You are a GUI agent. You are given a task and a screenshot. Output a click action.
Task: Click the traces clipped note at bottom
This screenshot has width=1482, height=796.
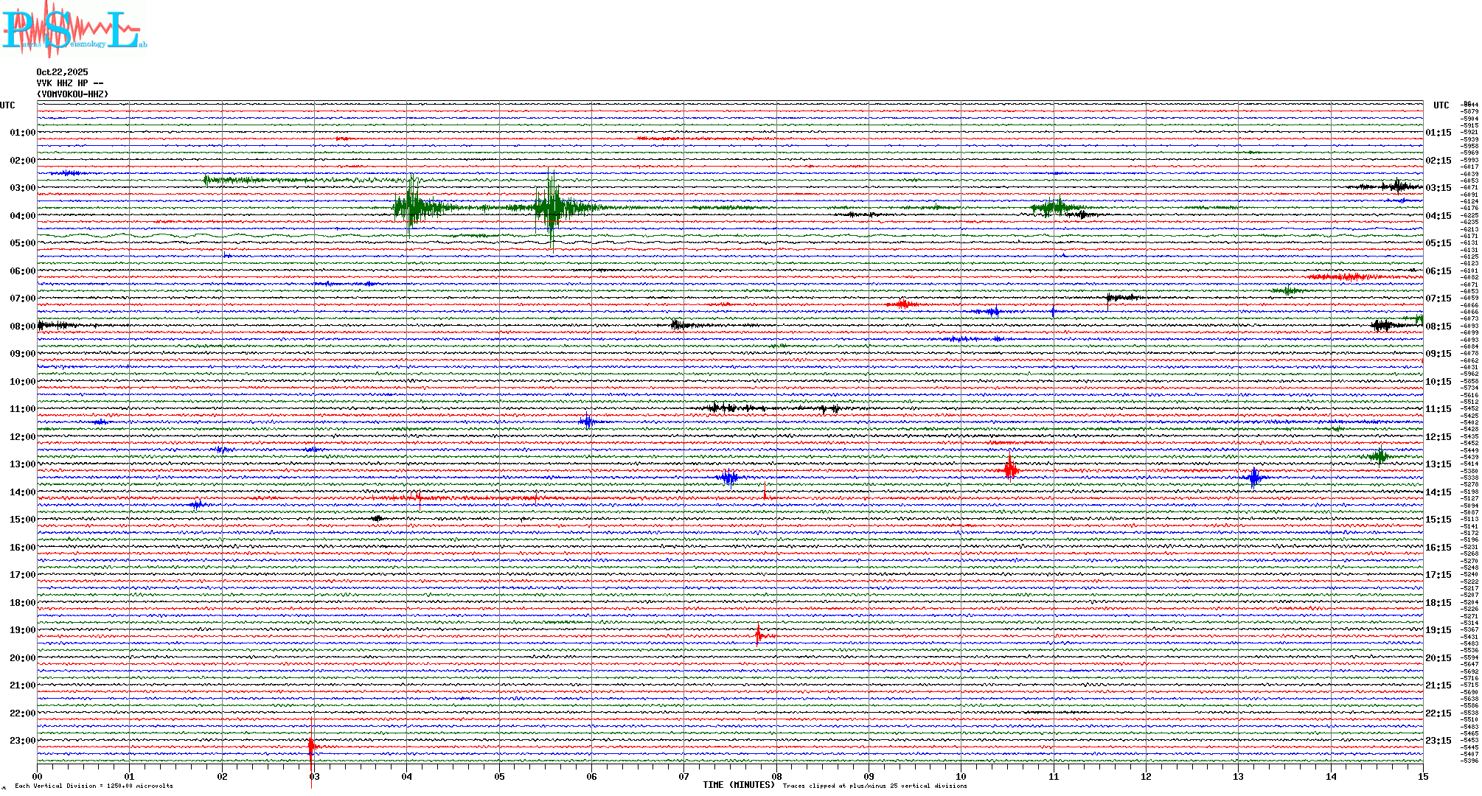click(874, 786)
